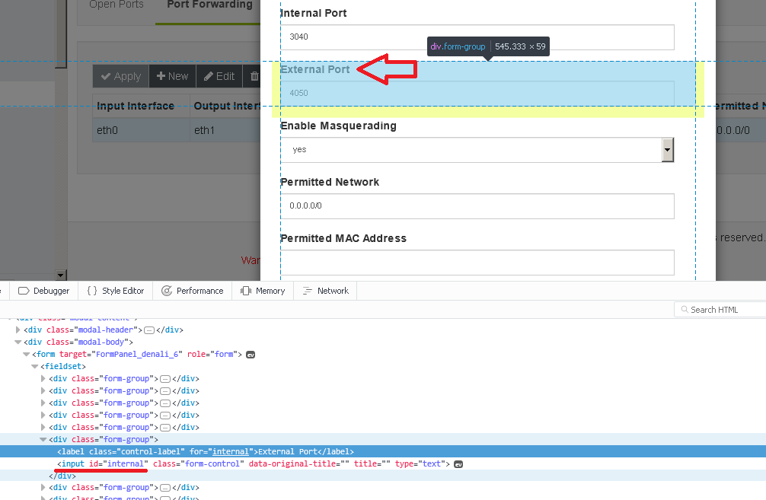Click the trash delete icon in the toolbar
The height and width of the screenshot is (500, 766).
(x=254, y=76)
